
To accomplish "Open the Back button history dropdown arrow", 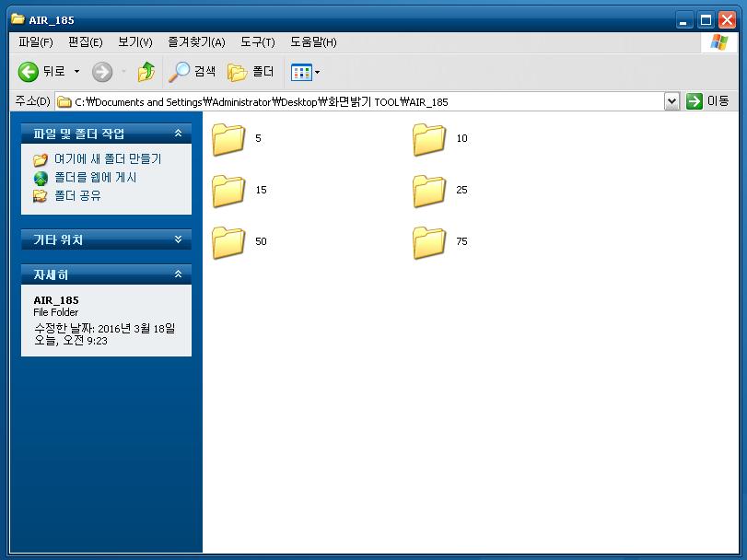I will (76, 72).
